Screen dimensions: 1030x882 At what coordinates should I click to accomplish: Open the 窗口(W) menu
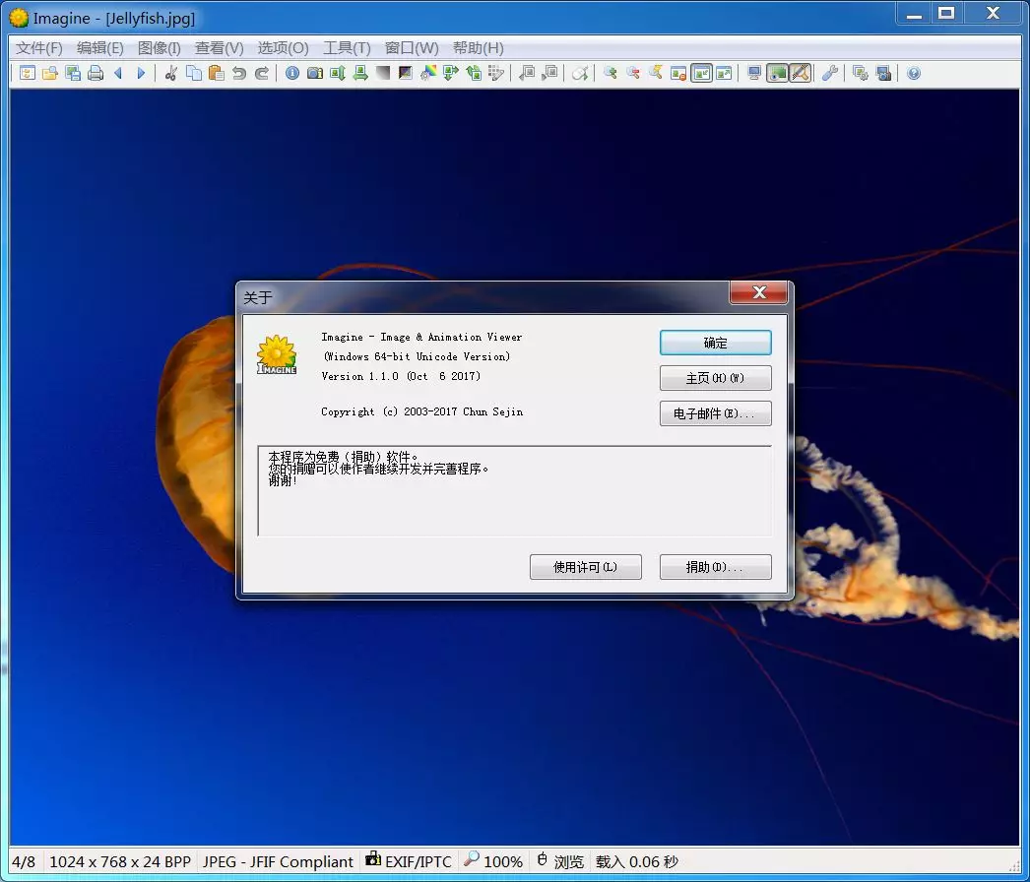click(x=412, y=48)
